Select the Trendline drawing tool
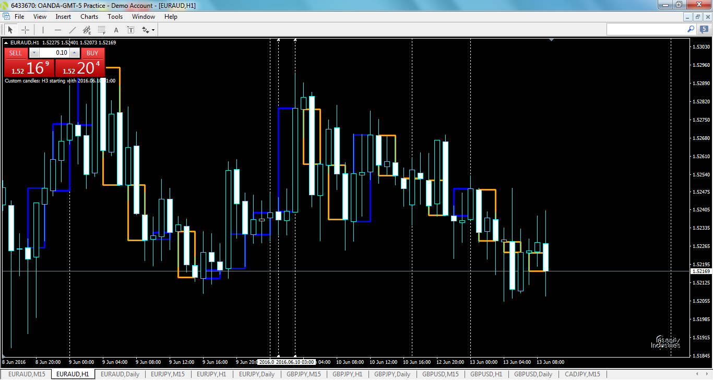The width and height of the screenshot is (713, 380). [x=72, y=30]
